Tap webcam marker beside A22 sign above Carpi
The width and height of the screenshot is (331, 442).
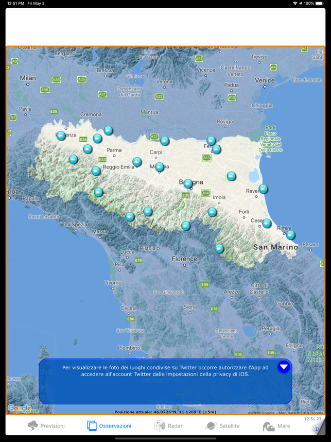165,141
